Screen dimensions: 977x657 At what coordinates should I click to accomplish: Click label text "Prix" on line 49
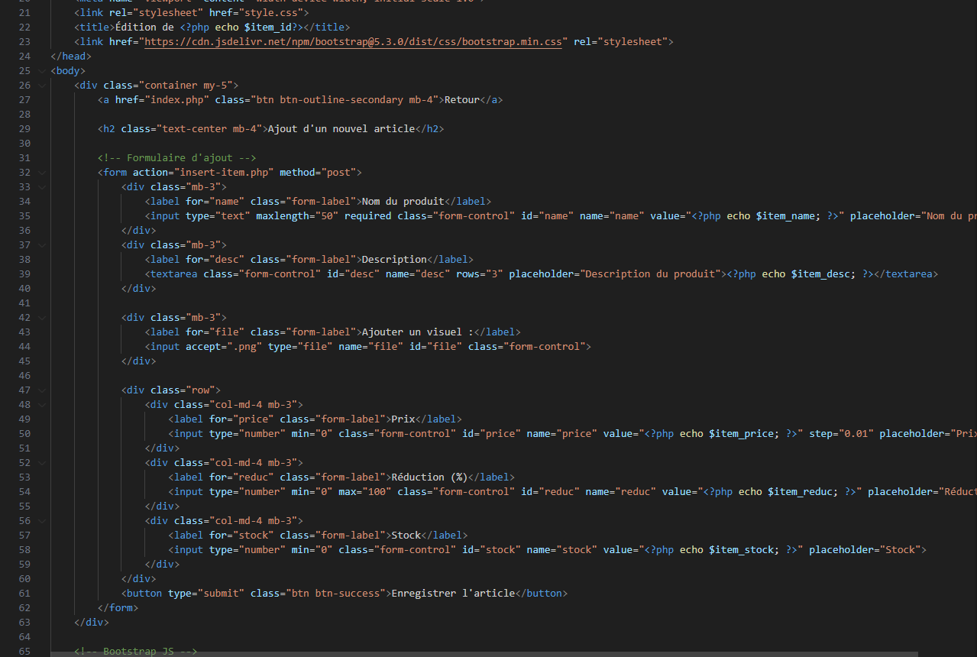tap(403, 419)
